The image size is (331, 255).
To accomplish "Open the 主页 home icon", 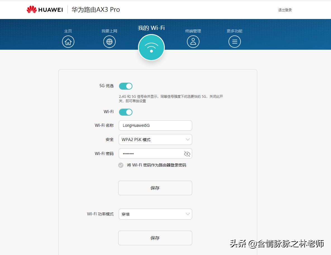I will pyautogui.click(x=68, y=41).
